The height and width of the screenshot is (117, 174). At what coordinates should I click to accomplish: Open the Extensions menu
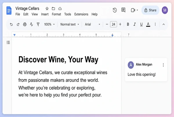tap(81, 14)
